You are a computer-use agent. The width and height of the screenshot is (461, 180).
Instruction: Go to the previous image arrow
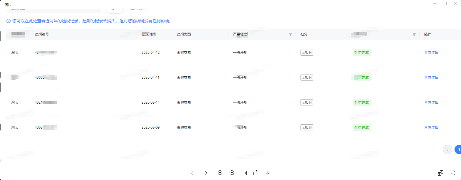(x=193, y=173)
